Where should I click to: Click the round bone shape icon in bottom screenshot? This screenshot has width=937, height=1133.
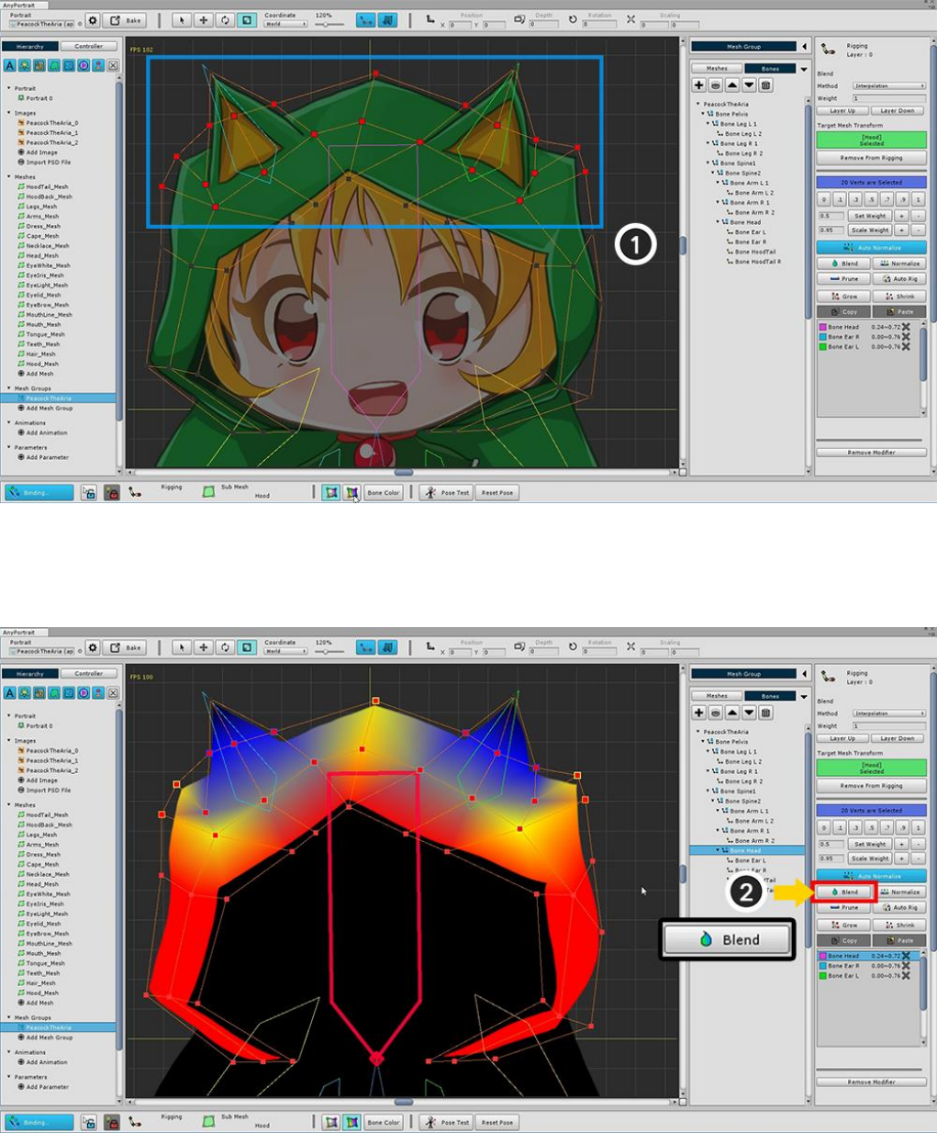716,712
